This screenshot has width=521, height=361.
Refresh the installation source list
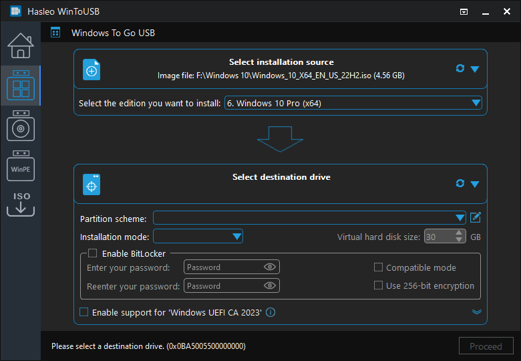coord(460,68)
